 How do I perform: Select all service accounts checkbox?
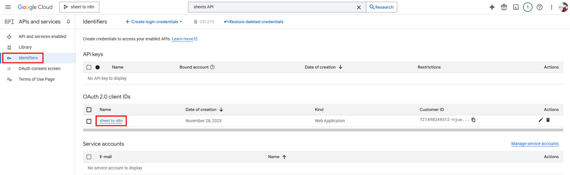click(x=89, y=157)
